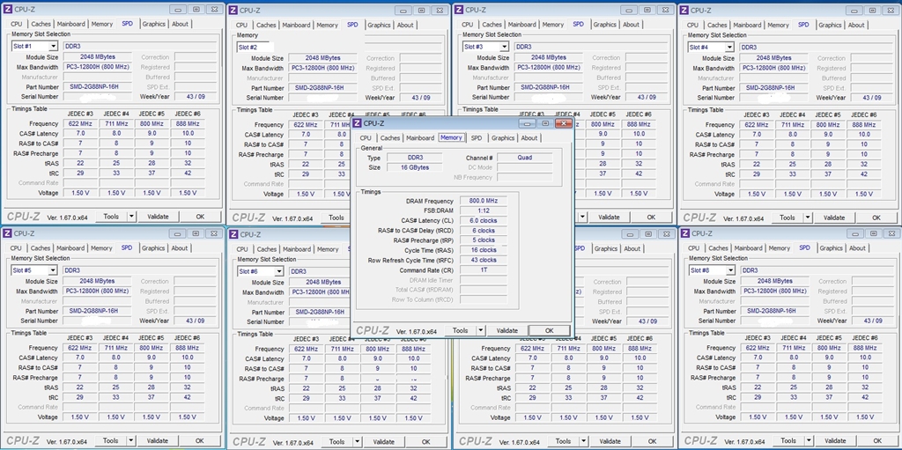Click the CAS# Latency "6.0 clocks" value
Viewport: 902px width, 450px height.
click(x=484, y=220)
